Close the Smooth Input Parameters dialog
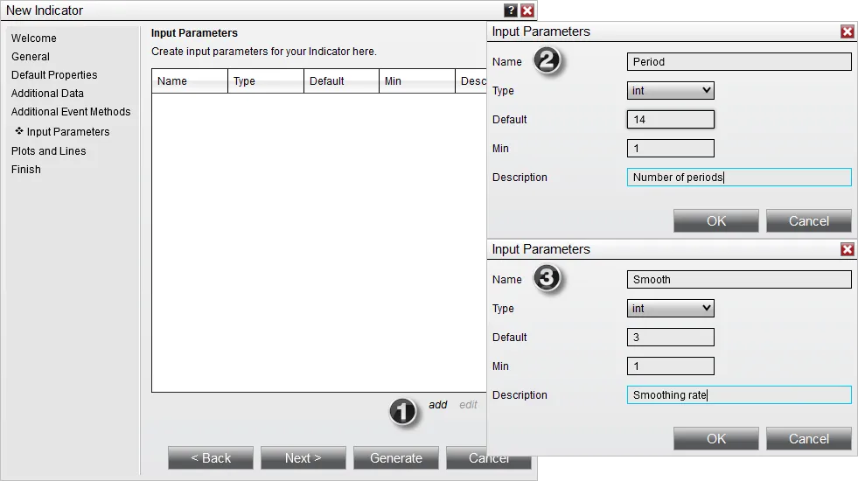 (847, 249)
